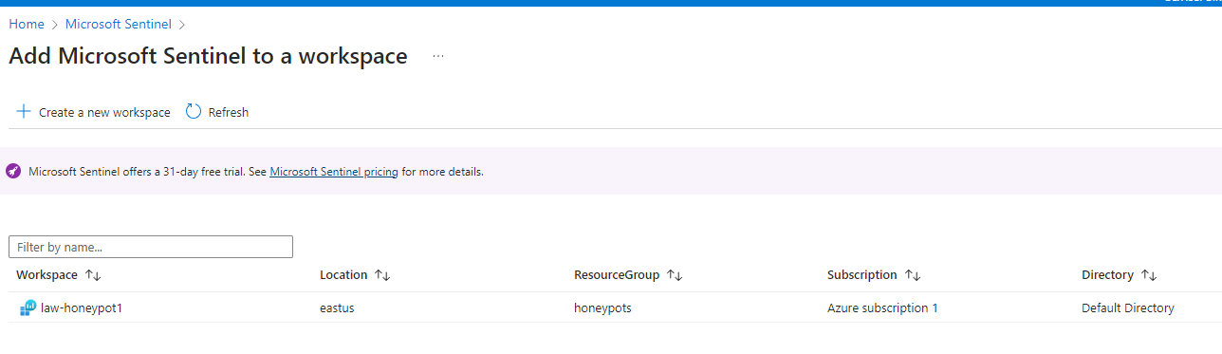Click the plus icon for new workspace

click(24, 112)
